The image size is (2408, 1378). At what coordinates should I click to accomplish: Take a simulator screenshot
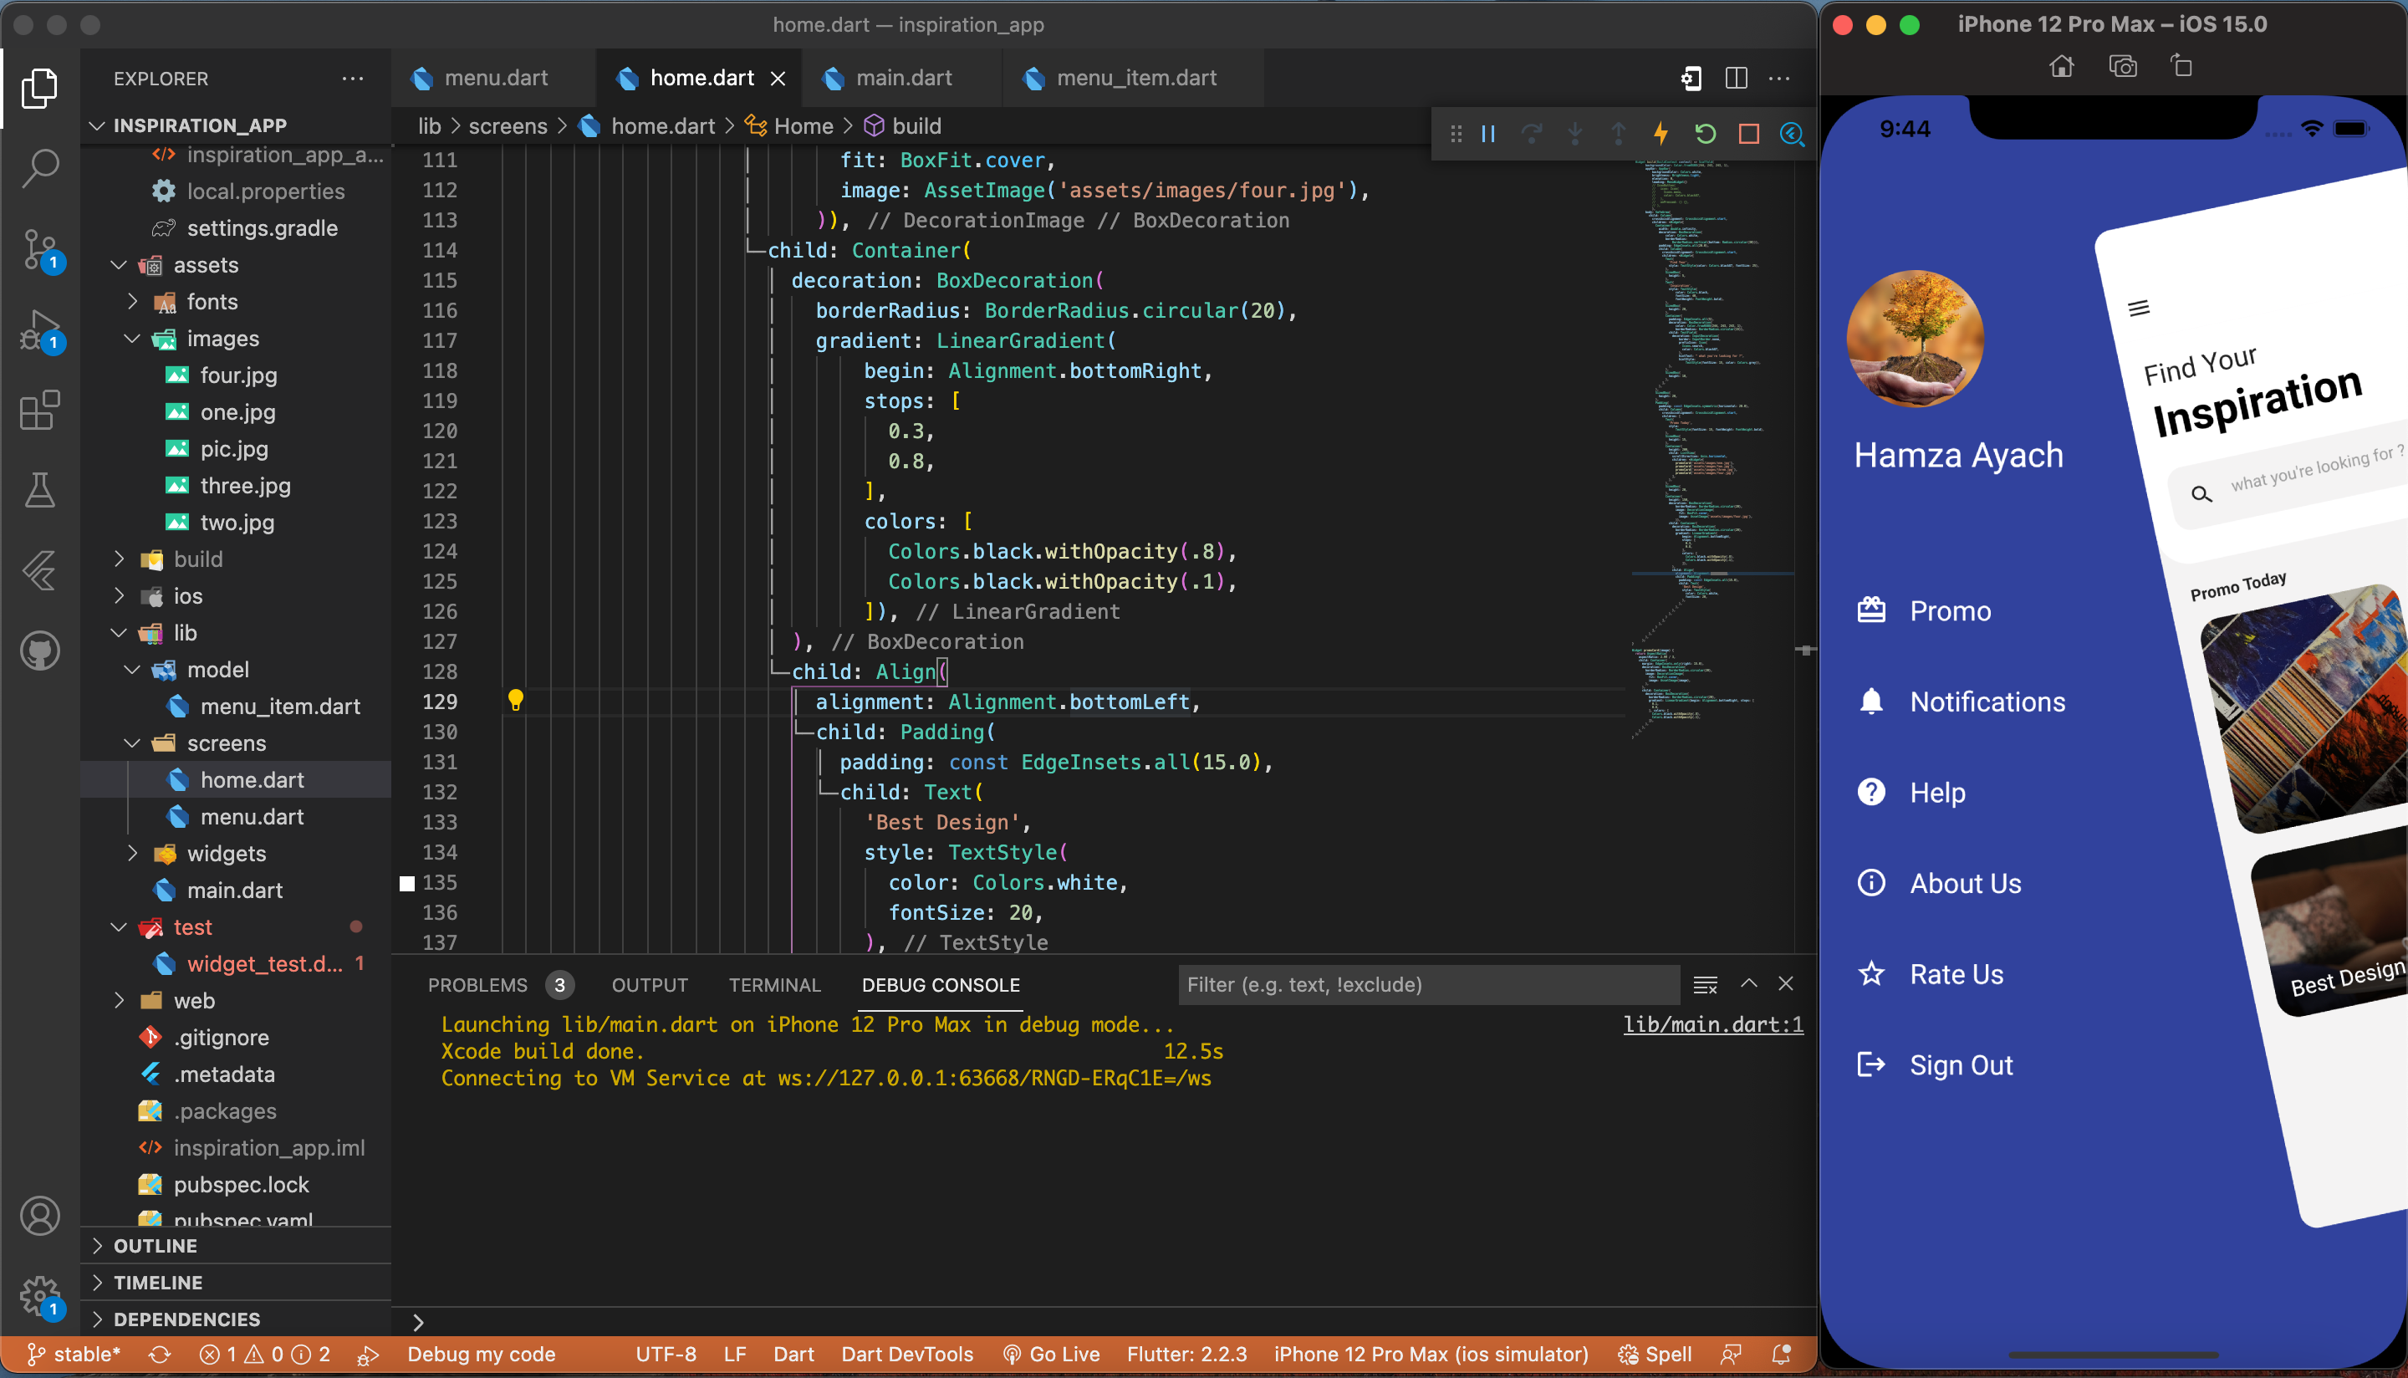pyautogui.click(x=2122, y=66)
